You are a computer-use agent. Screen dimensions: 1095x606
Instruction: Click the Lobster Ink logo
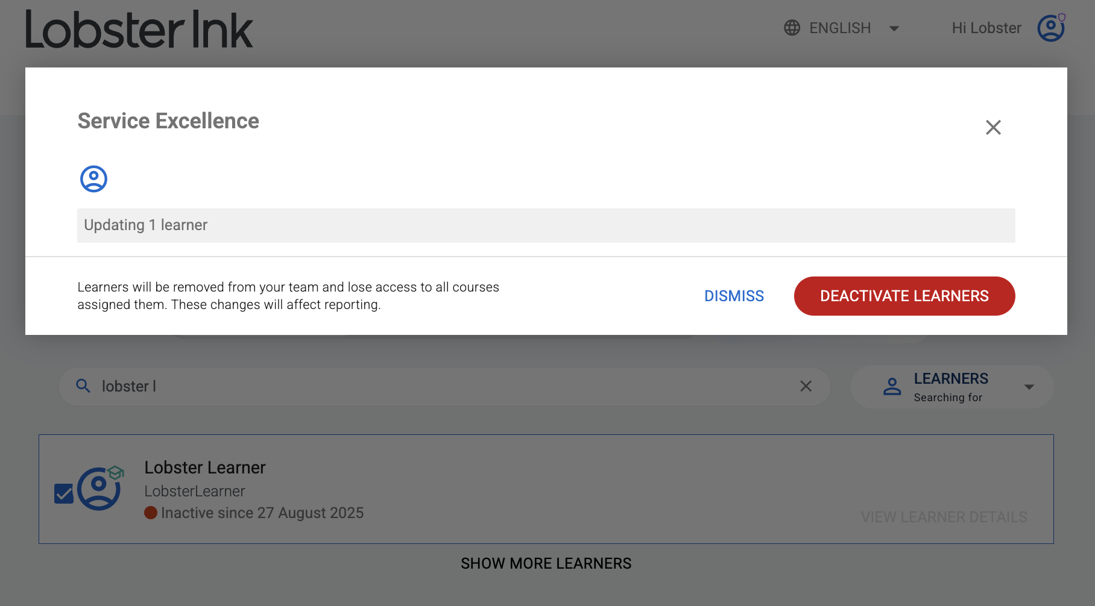click(x=139, y=30)
